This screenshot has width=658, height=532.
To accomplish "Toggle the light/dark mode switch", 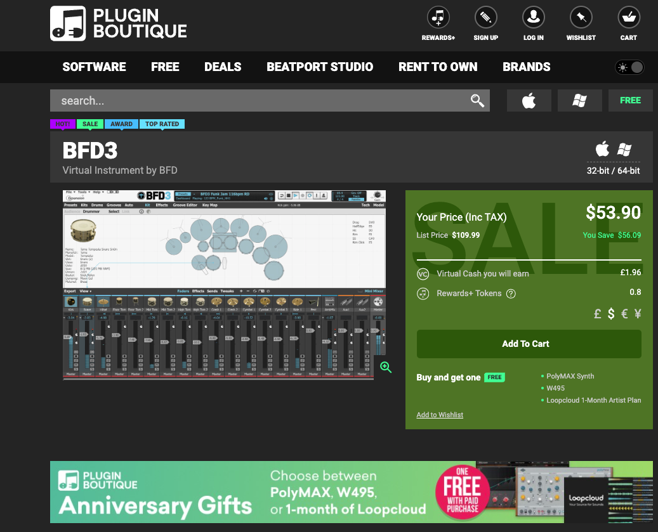I will (629, 67).
